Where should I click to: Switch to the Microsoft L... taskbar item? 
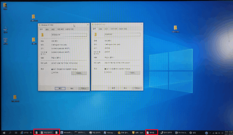pos(66,133)
